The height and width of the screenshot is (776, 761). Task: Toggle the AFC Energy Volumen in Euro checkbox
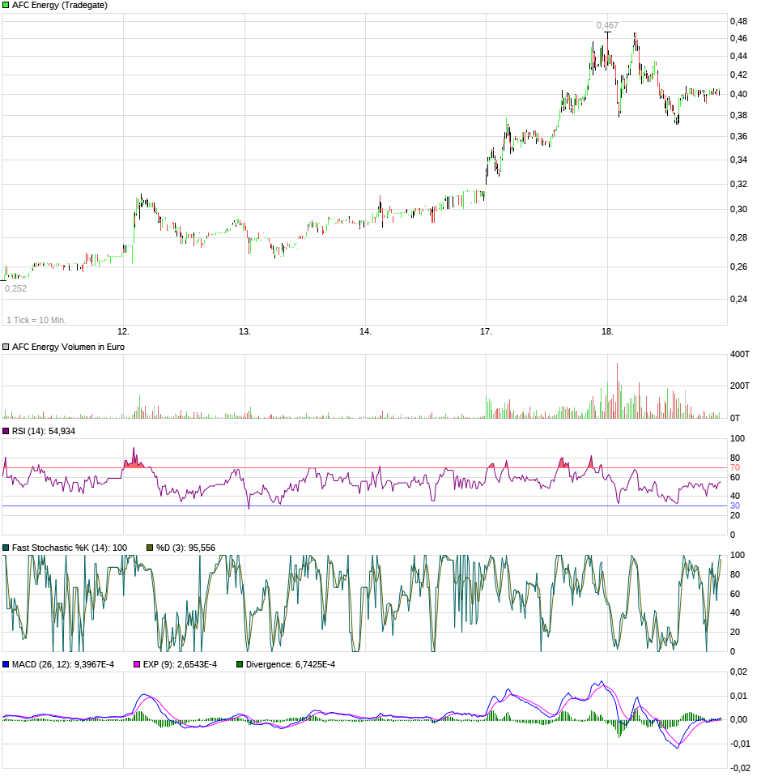click(5, 346)
